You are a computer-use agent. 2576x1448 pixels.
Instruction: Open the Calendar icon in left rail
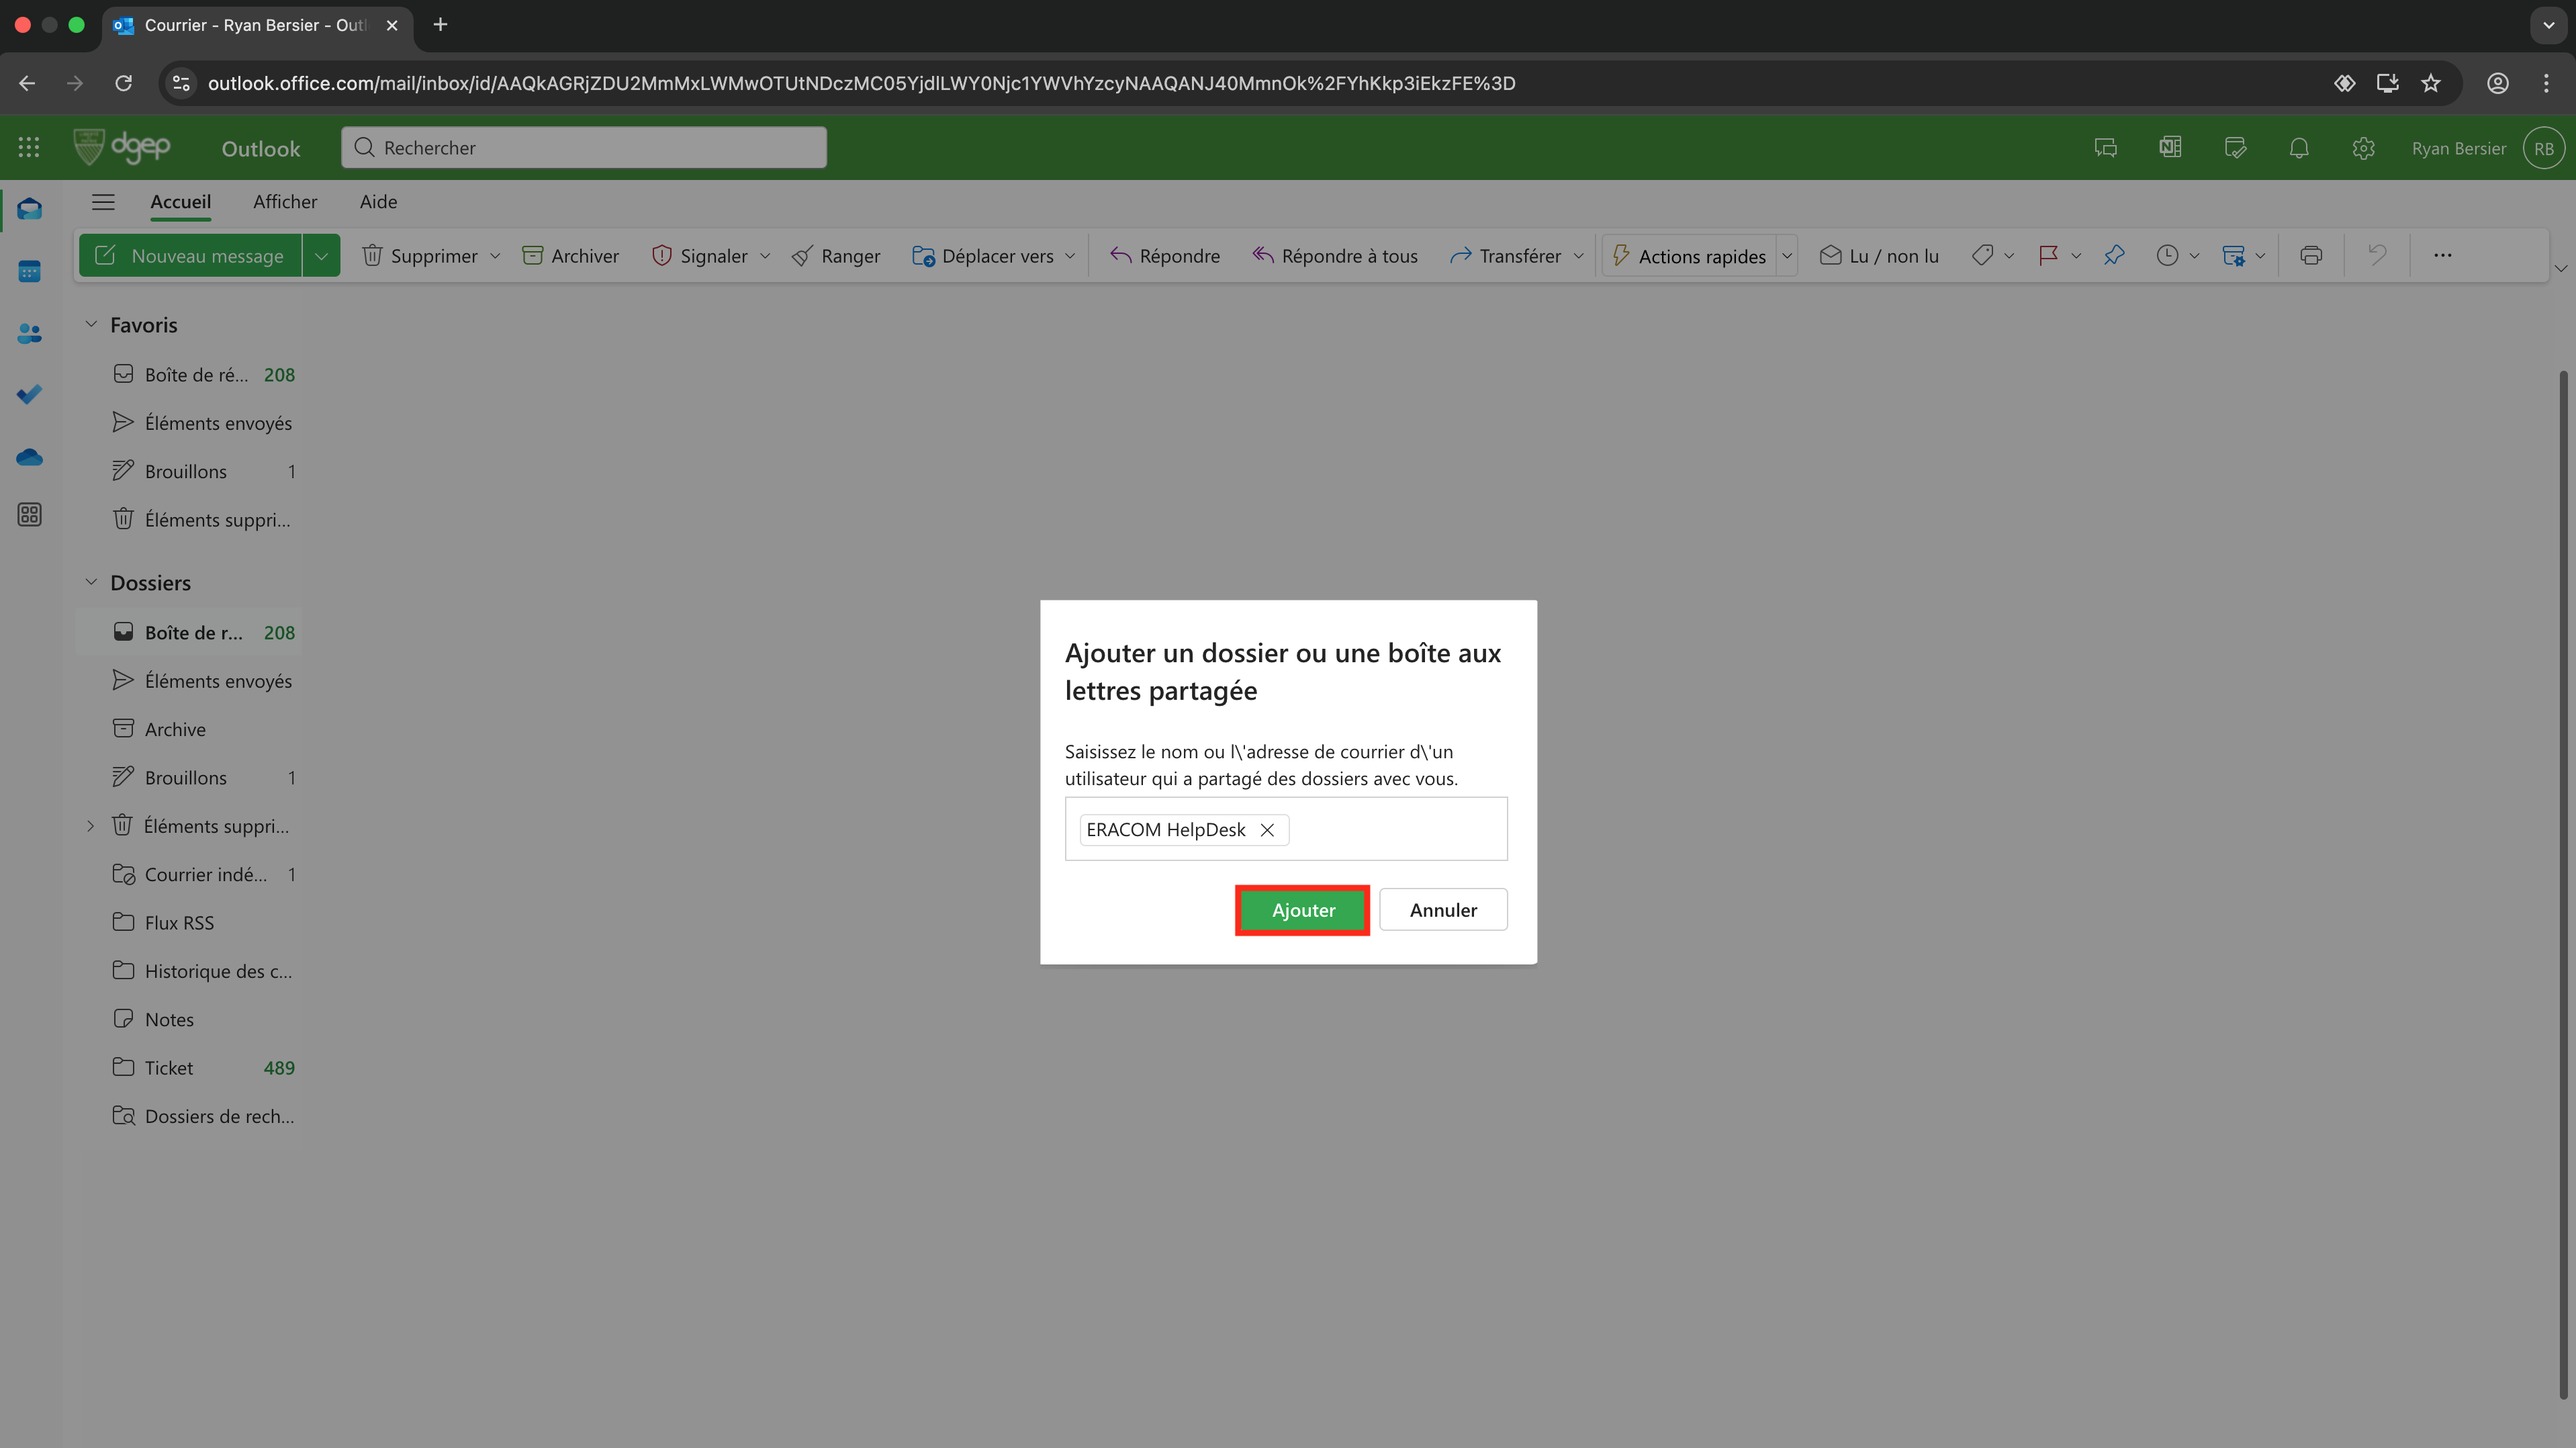pos(29,271)
